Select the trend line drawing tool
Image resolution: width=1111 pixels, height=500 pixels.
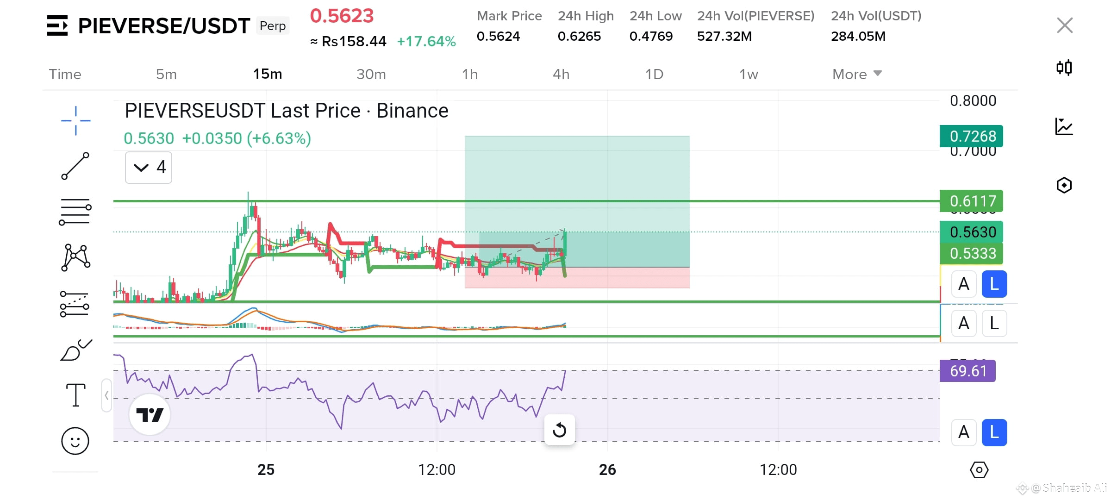coord(75,166)
